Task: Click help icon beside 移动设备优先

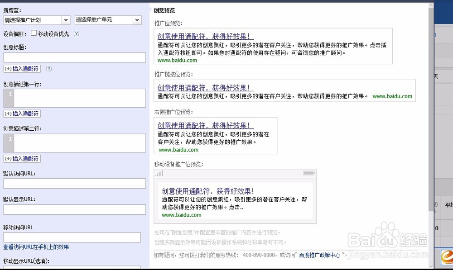Action: click(x=76, y=33)
